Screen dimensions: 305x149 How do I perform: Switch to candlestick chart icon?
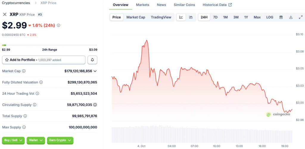191,17
